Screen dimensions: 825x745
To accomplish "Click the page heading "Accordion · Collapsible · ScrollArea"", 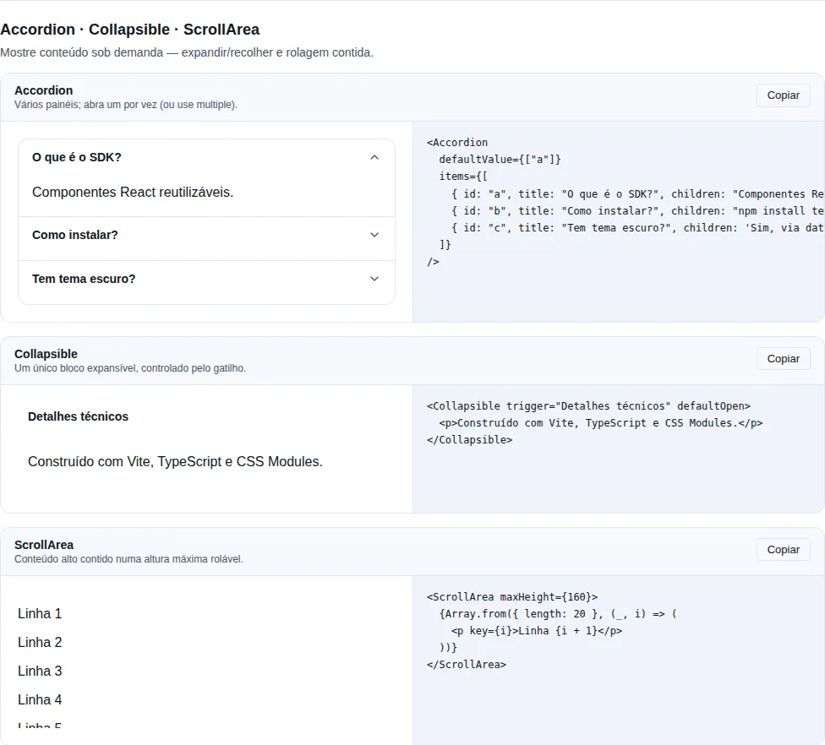I will click(130, 30).
